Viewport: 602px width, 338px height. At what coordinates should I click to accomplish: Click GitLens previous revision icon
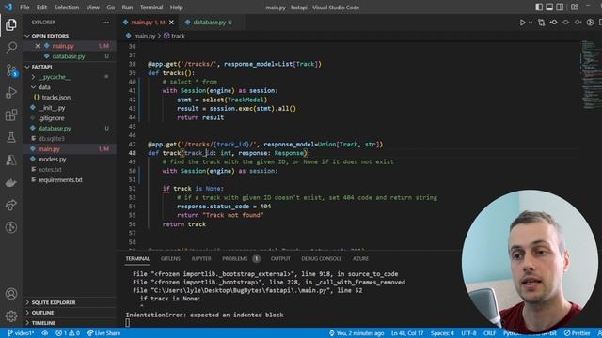(554, 23)
